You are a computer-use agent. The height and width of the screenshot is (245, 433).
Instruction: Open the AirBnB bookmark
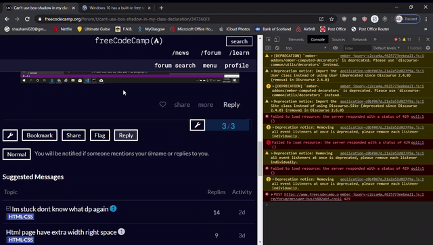pos(305,29)
